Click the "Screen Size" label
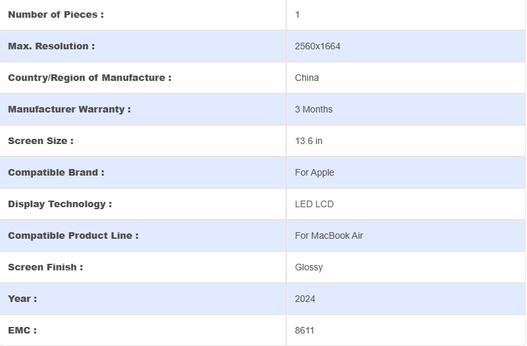527x346 pixels. (41, 141)
